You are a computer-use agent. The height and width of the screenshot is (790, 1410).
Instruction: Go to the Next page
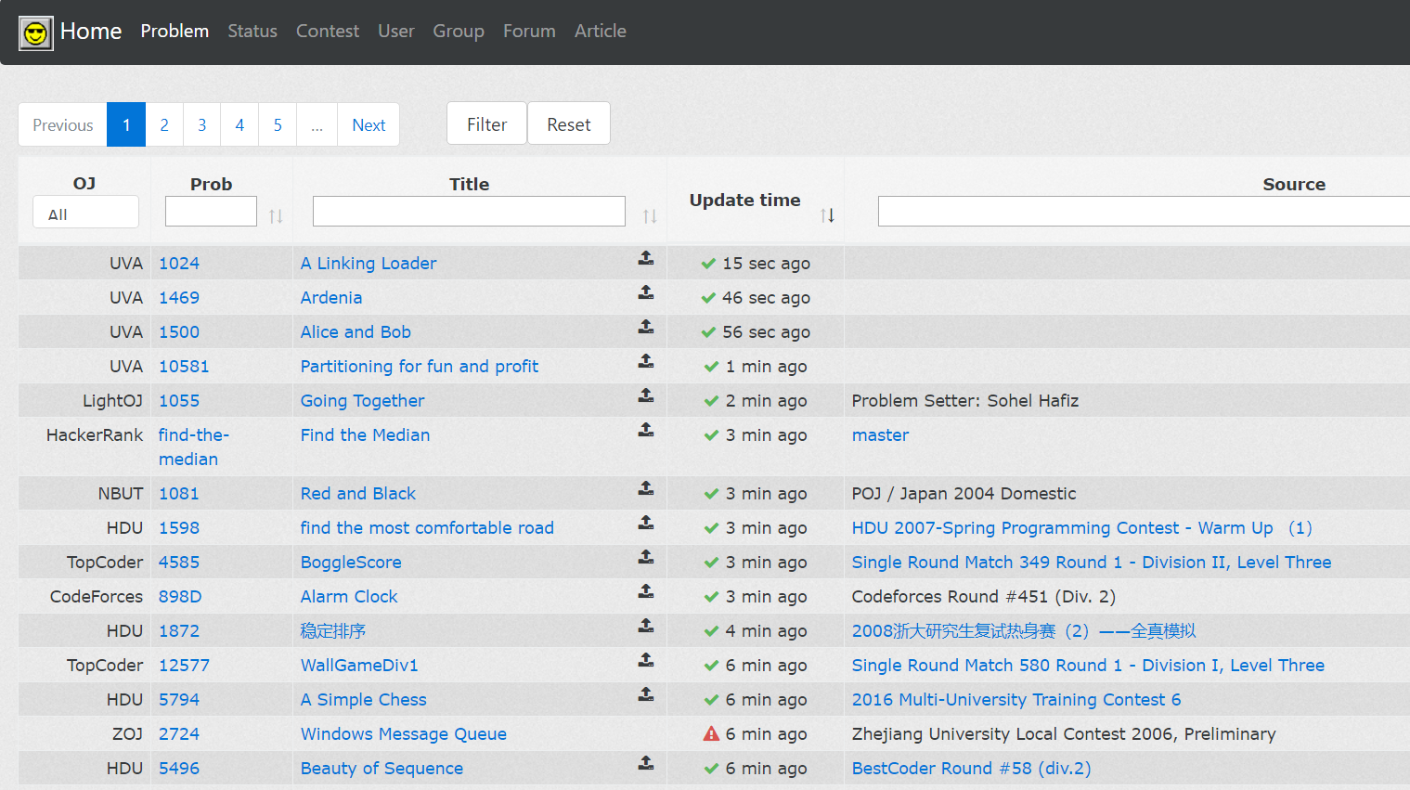tap(369, 124)
